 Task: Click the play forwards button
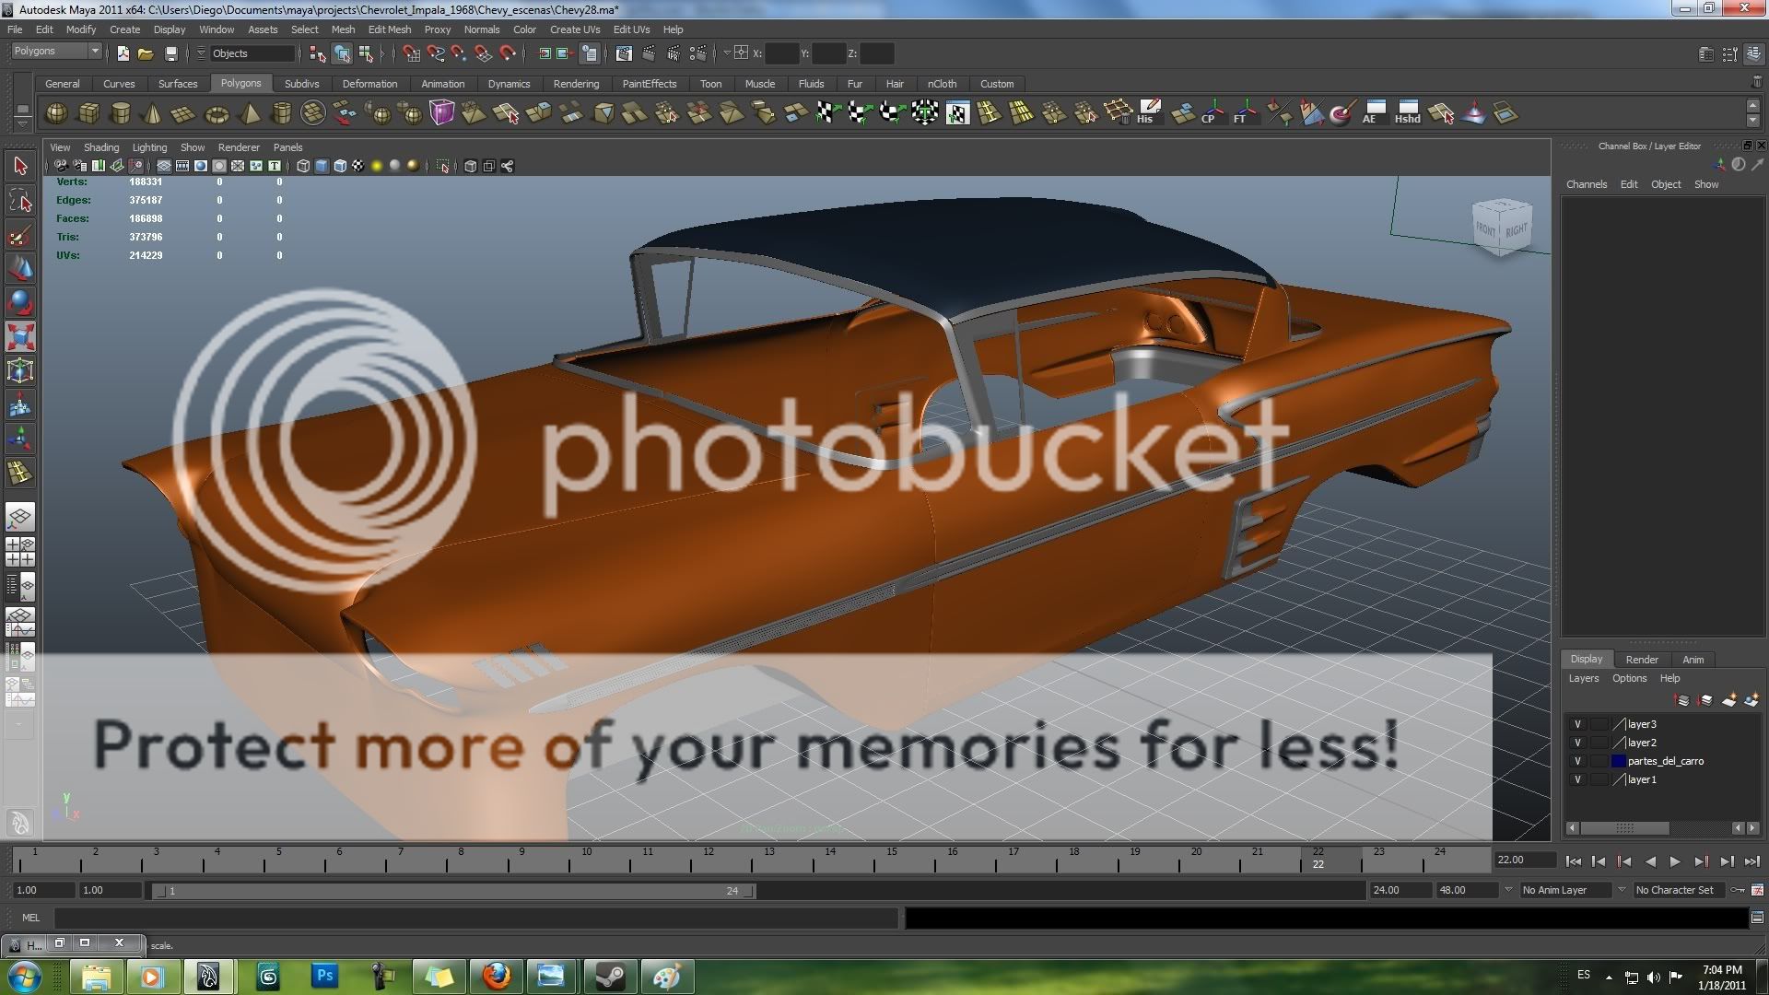pyautogui.click(x=1675, y=861)
